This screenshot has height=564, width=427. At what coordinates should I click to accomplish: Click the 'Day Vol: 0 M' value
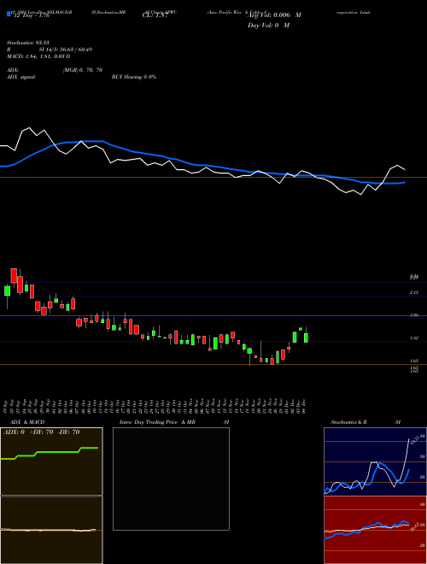click(268, 26)
